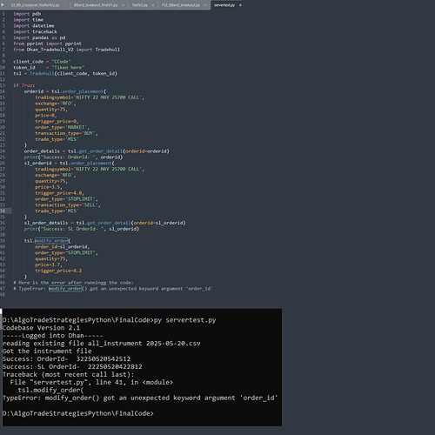Screen dimensions: 435x435
Task: Click OrderId 32250520542512 in terminal
Action: pos(104,358)
